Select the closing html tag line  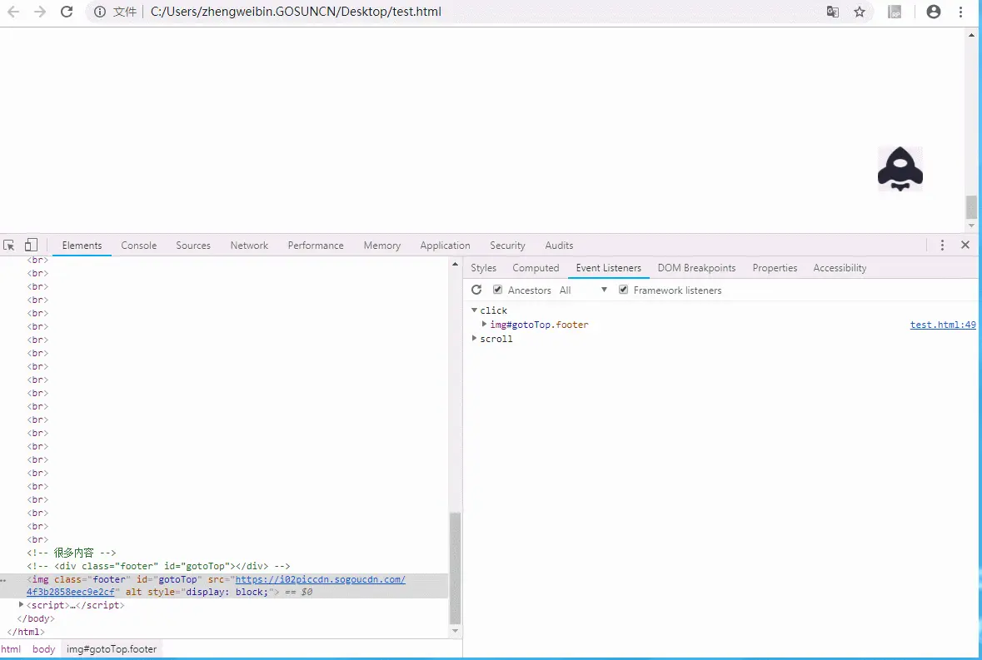click(26, 632)
